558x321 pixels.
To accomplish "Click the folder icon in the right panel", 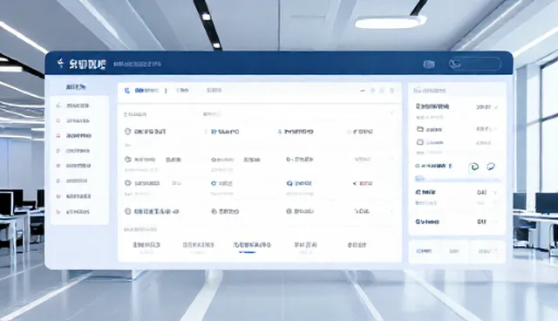I will (x=420, y=129).
